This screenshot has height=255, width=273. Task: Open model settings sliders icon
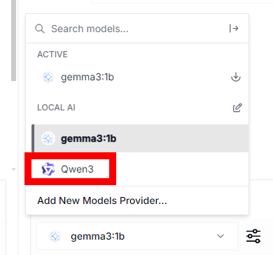253,236
